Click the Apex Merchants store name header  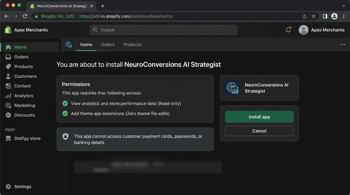pos(31,30)
